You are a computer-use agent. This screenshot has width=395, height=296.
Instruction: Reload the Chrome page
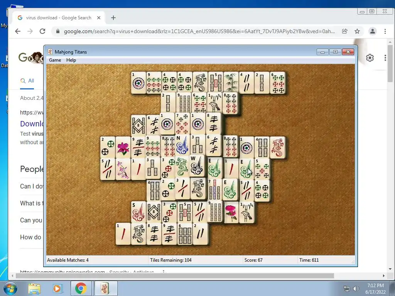42,31
